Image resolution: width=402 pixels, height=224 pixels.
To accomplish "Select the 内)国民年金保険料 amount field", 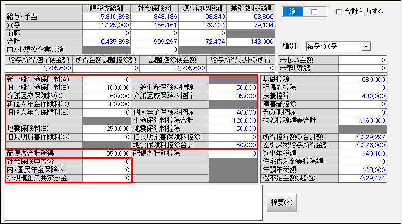I will point(107,170).
